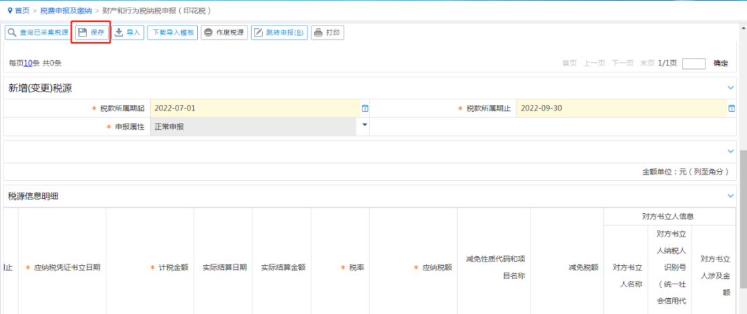Click the 对方书立人涉及金额 column header
The height and width of the screenshot is (314, 747).
[x=715, y=275]
